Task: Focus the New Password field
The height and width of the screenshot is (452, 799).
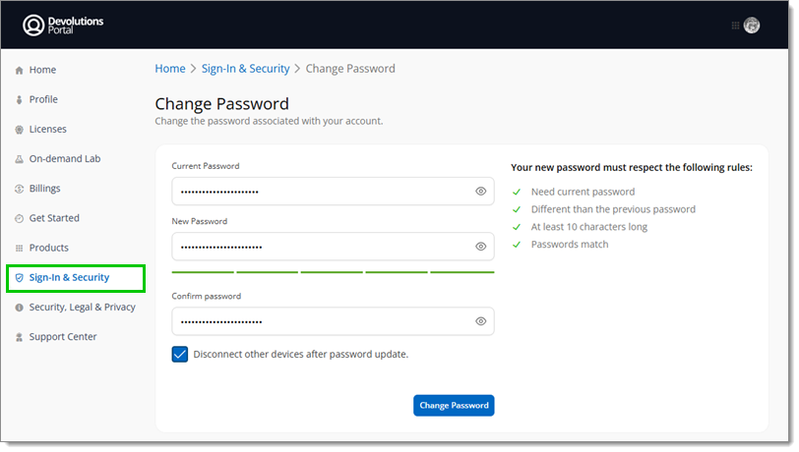Action: tap(333, 247)
